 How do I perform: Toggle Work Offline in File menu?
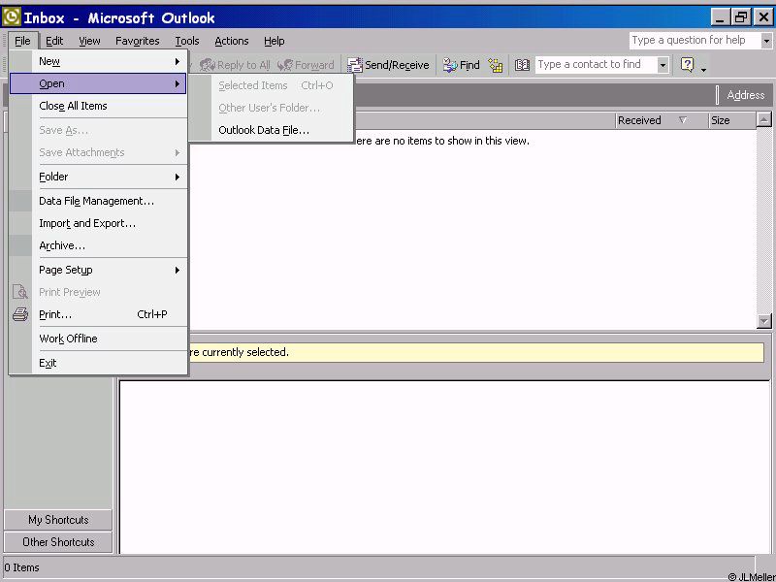click(68, 339)
